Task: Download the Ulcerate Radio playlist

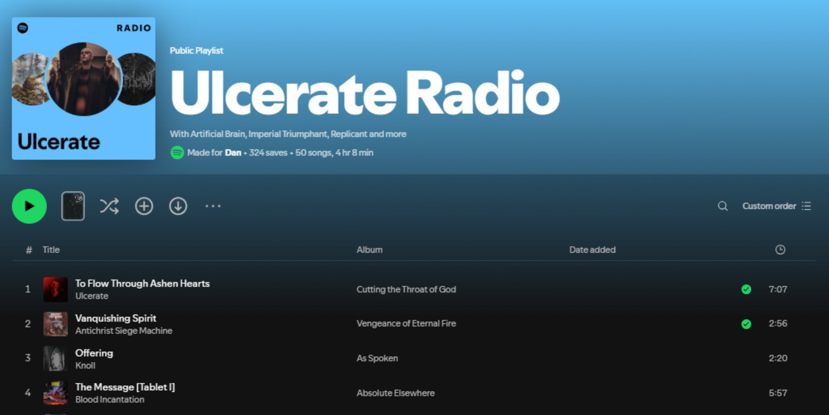Action: pos(178,206)
